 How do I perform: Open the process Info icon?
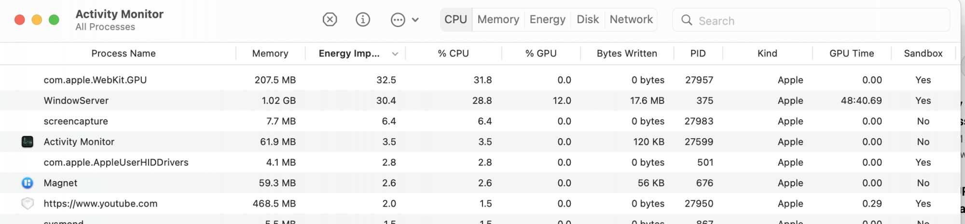pyautogui.click(x=363, y=20)
